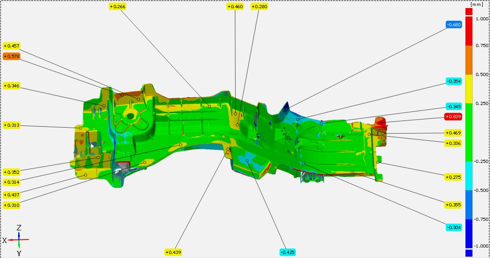Viewport: 490px width, 258px height.
Task: Click the +0.266 annotation label
Action: click(117, 6)
